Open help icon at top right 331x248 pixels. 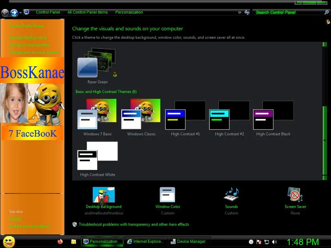328,22
